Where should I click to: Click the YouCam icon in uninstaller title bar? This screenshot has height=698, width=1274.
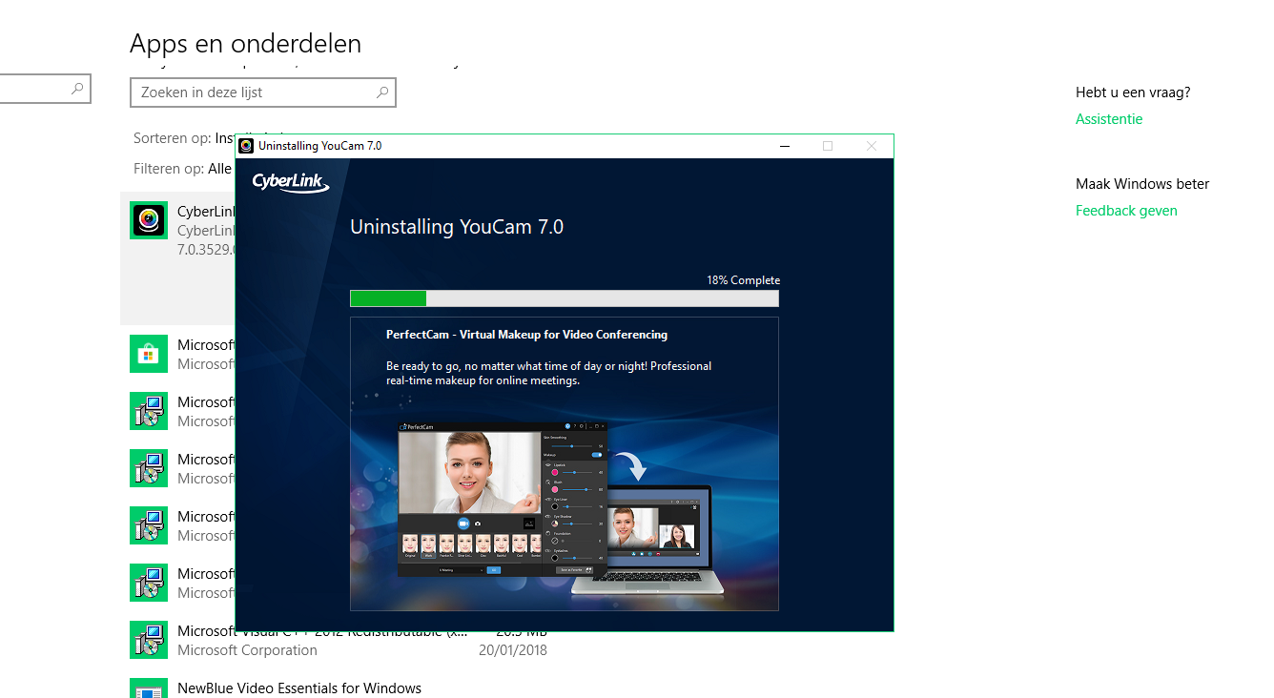[246, 146]
